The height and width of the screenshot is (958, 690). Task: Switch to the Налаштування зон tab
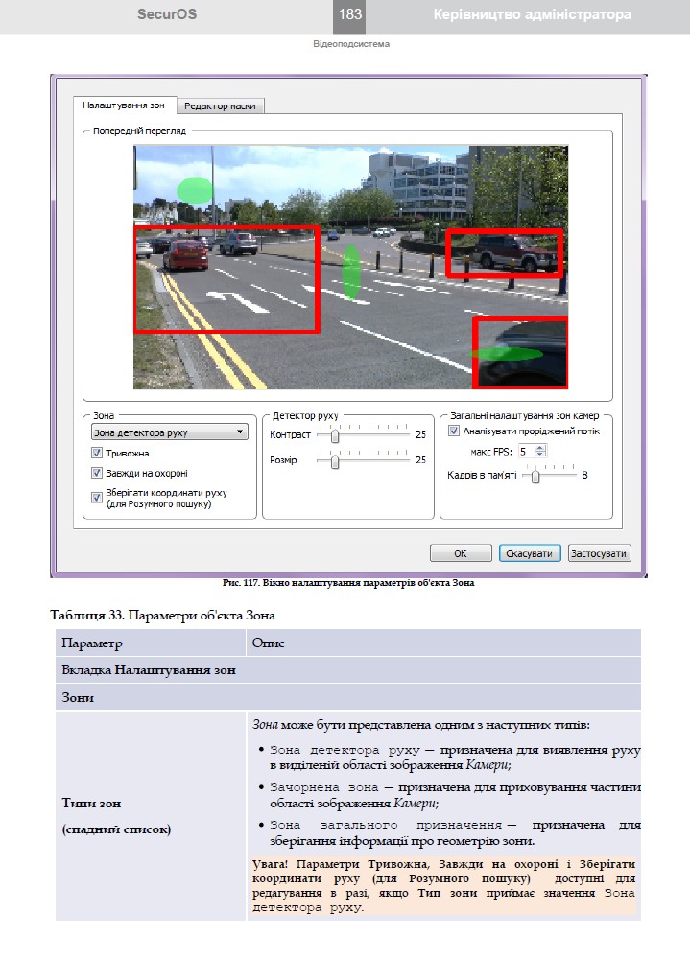coord(124,105)
